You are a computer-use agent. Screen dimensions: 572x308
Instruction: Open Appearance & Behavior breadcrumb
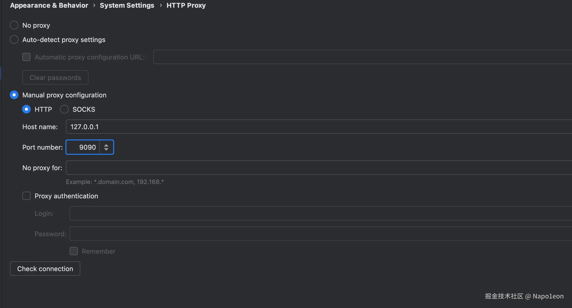click(49, 5)
